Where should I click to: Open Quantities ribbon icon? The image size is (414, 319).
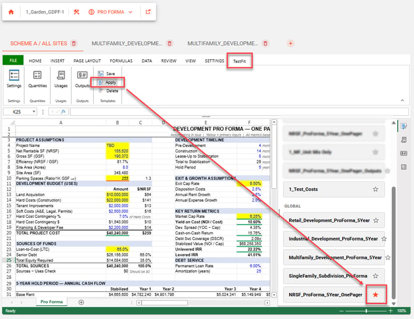click(38, 79)
